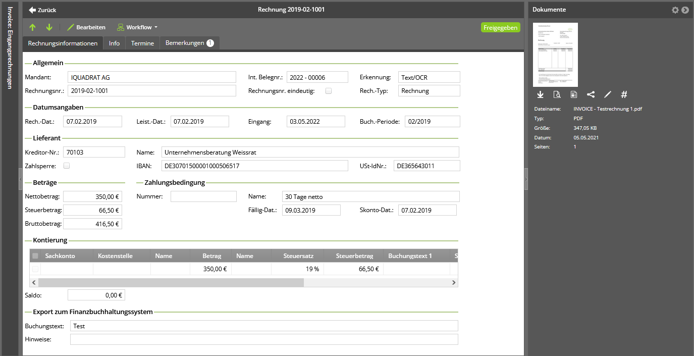Click Zahlungsbedingung Nummer field
The width and height of the screenshot is (694, 356).
(203, 196)
